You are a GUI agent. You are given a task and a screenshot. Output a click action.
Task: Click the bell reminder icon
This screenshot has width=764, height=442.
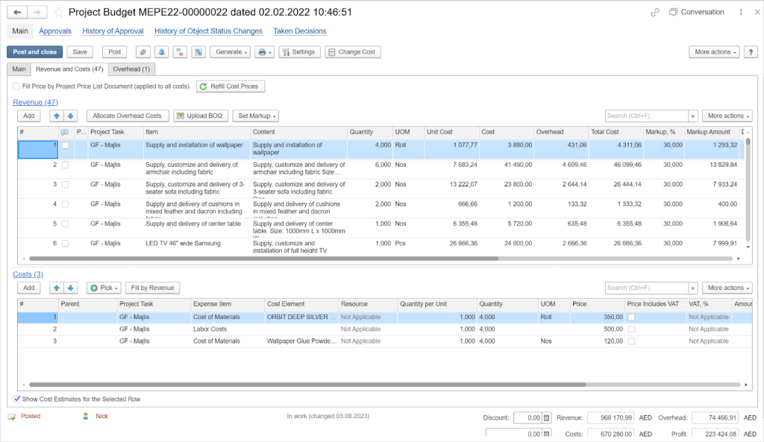[x=161, y=52]
